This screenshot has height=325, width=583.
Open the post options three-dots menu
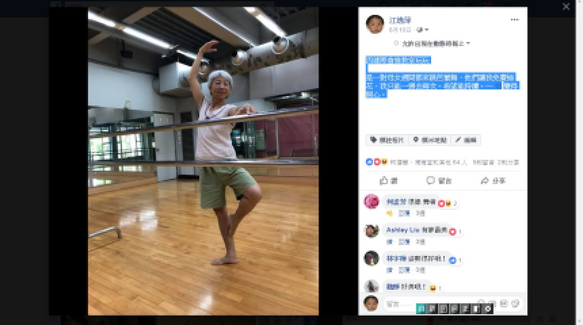pos(515,20)
